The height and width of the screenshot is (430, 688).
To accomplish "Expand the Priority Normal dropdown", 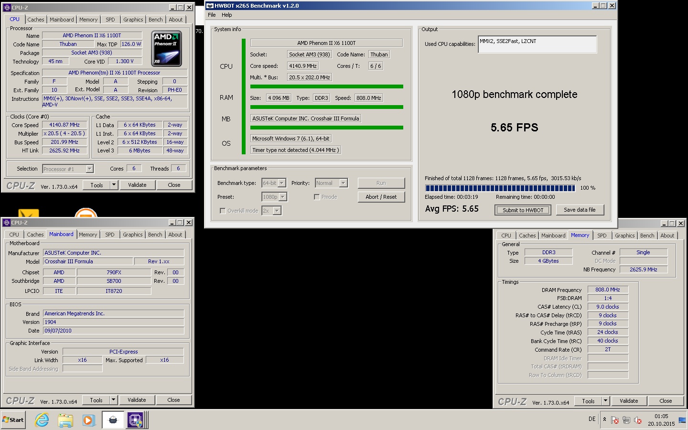I will (x=344, y=183).
